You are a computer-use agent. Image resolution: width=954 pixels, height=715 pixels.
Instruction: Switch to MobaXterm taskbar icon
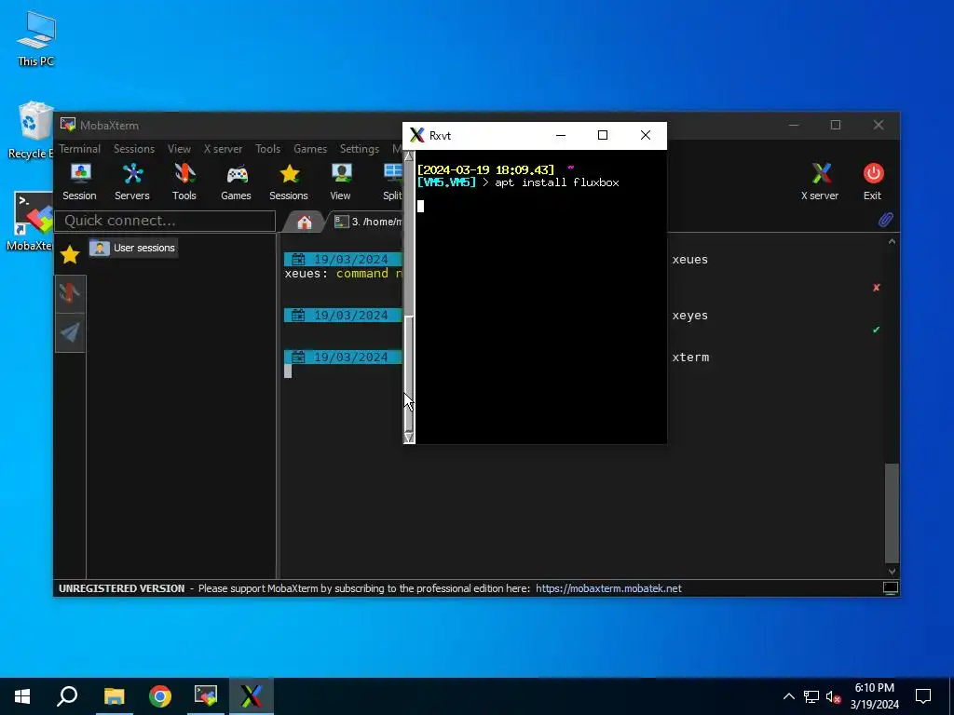[206, 696]
